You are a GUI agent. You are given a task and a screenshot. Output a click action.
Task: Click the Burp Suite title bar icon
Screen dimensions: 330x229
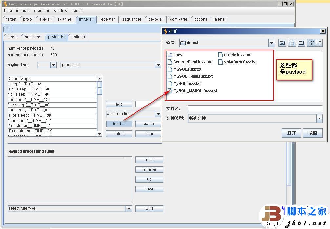[5, 4]
